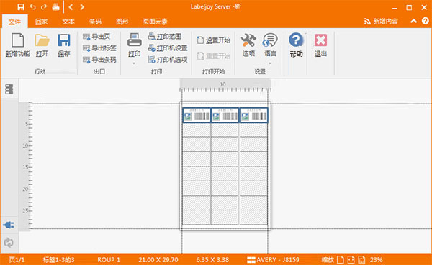
Task: Click the refresh arrows icon on left sidebar
Action: pyautogui.click(x=9, y=243)
